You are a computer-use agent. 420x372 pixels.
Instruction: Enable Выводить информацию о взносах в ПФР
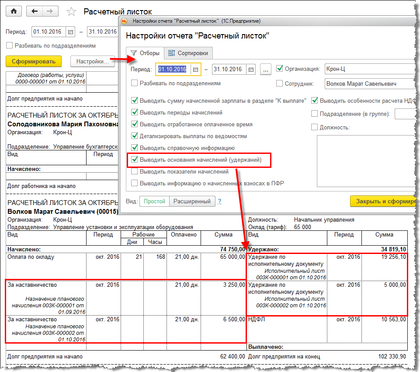click(x=135, y=183)
